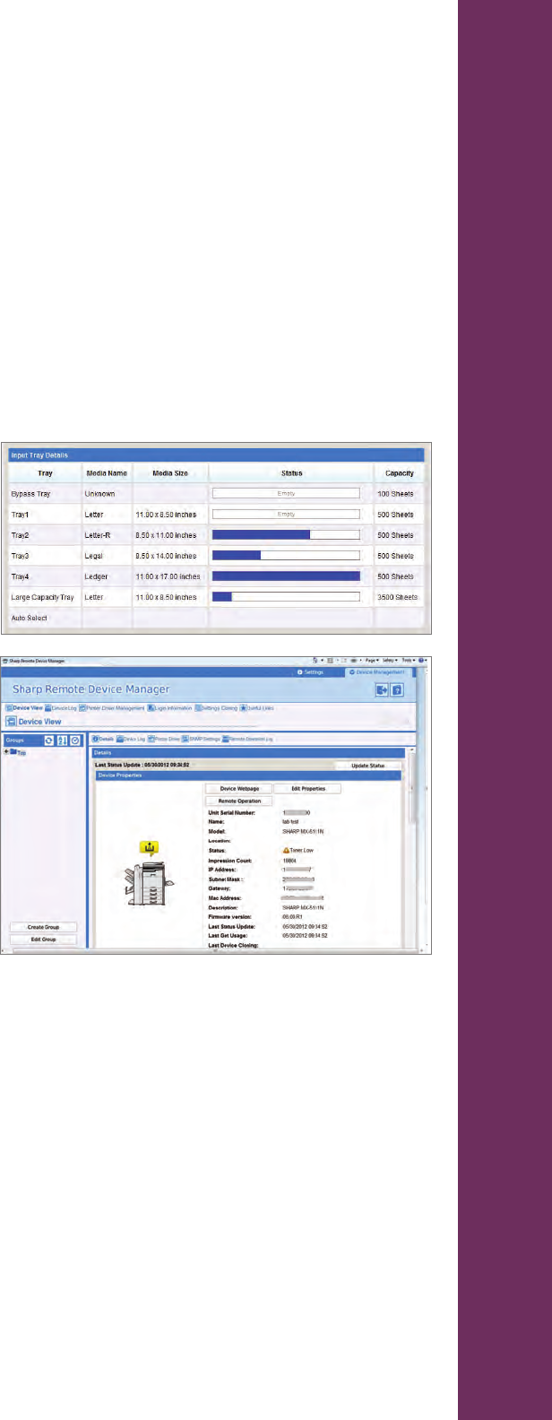
Task: Click the Device Webpage button
Action: point(239,788)
